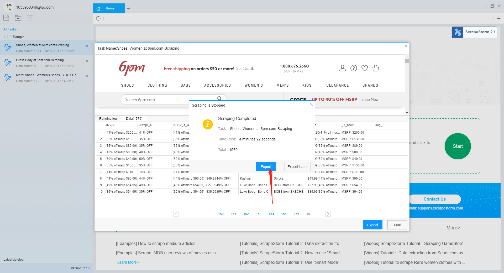504x273 pixels.
Task: Click the 6pm help question mark icon
Action: (x=354, y=68)
